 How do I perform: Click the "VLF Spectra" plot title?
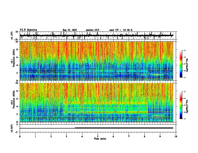coord(28,30)
